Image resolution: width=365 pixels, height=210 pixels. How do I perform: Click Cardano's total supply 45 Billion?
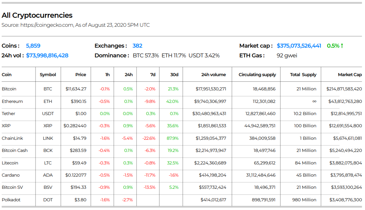pos(306,175)
